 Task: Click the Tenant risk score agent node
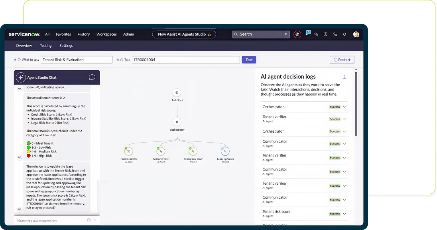(193, 151)
